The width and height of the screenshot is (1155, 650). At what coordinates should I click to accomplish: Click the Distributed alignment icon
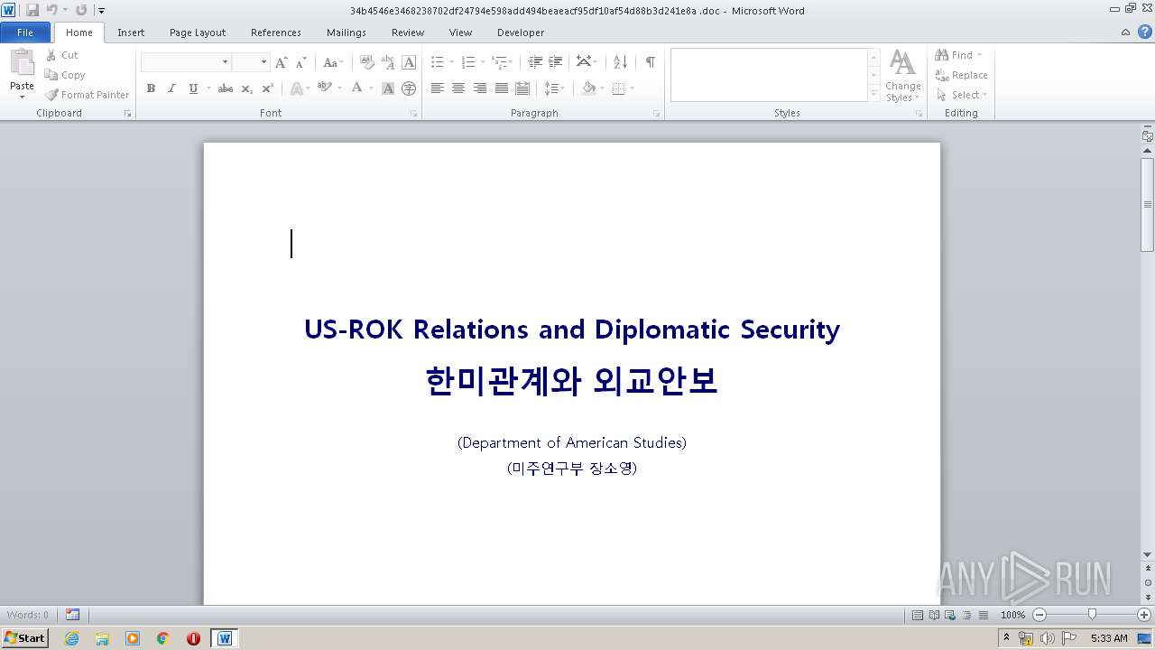[522, 88]
